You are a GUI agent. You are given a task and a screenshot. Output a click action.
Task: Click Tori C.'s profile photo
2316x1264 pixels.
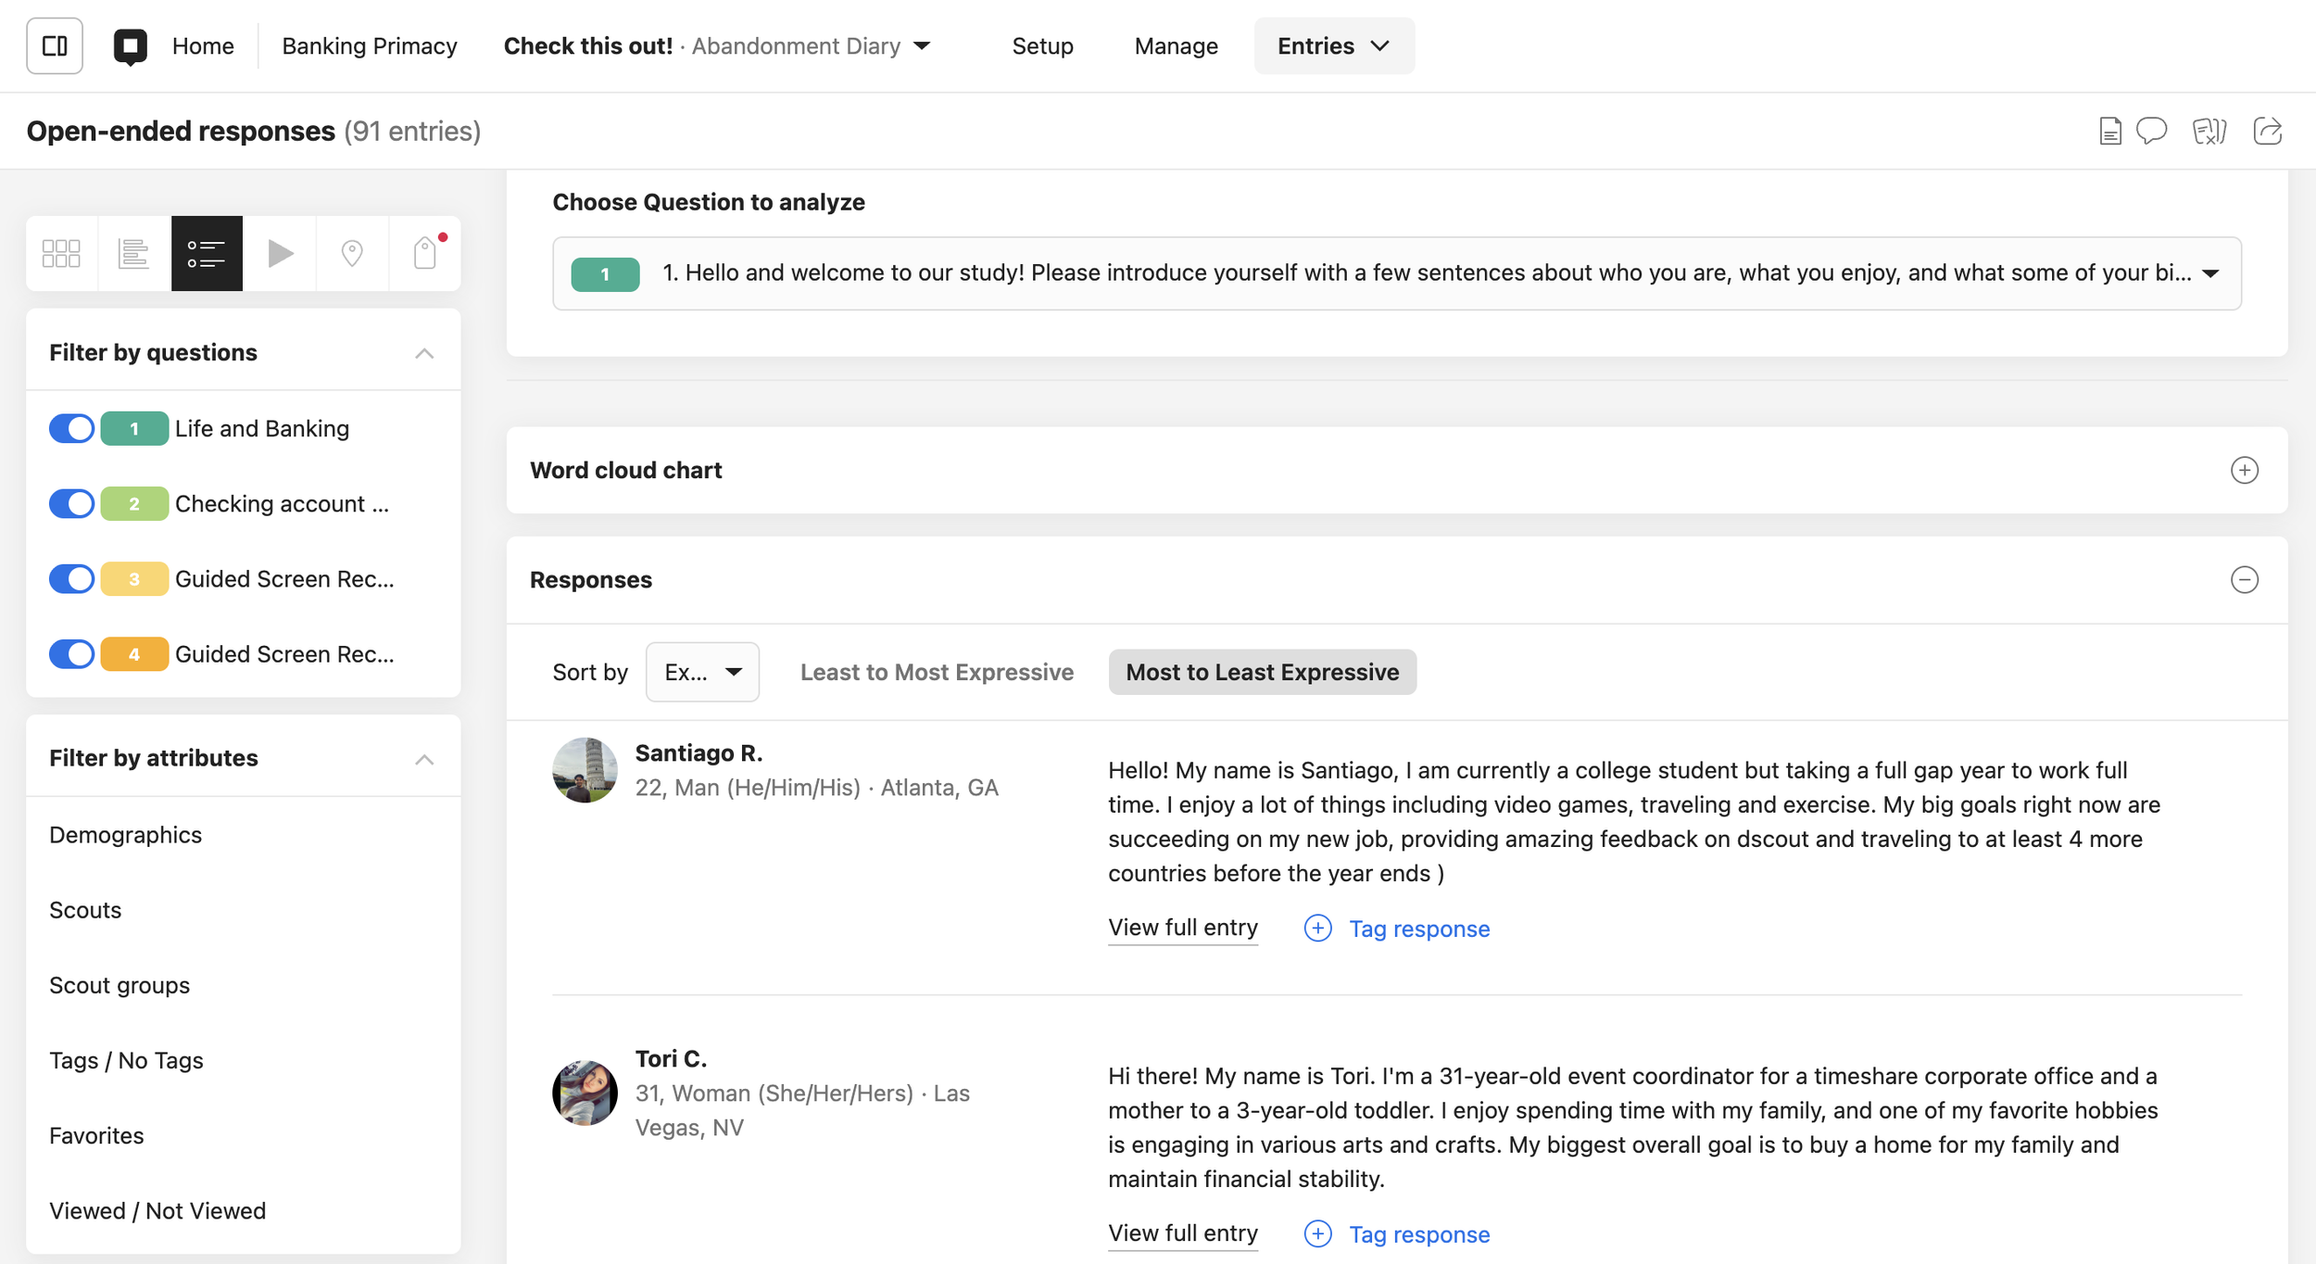pyautogui.click(x=585, y=1093)
